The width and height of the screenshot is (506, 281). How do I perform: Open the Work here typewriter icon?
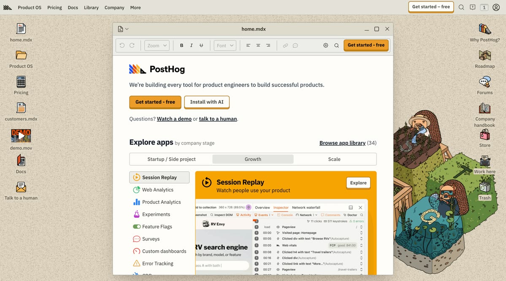tap(485, 161)
